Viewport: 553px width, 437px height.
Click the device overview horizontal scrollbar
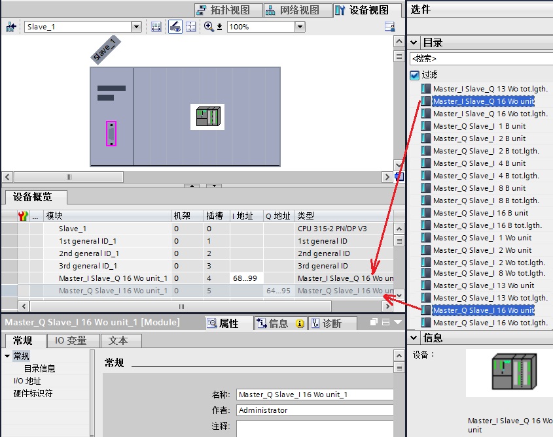tap(181, 306)
